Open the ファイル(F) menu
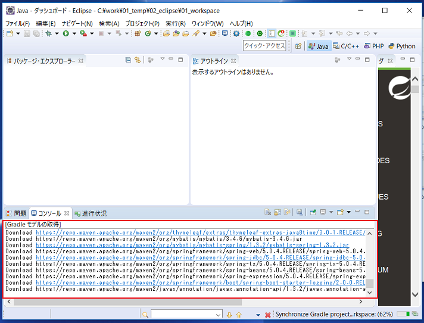This screenshot has width=424, height=323. click(18, 24)
